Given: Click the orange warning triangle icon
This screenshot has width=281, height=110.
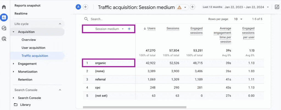Looking at the screenshot, I should [179, 7].
